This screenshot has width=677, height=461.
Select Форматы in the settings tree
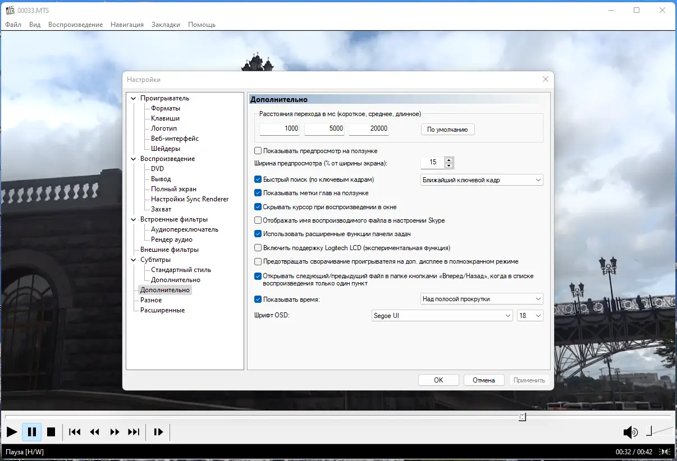point(166,108)
